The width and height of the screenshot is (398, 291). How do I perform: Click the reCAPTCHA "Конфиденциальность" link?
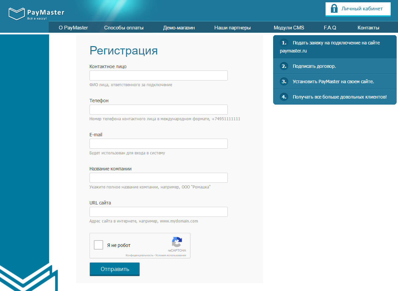139,255
